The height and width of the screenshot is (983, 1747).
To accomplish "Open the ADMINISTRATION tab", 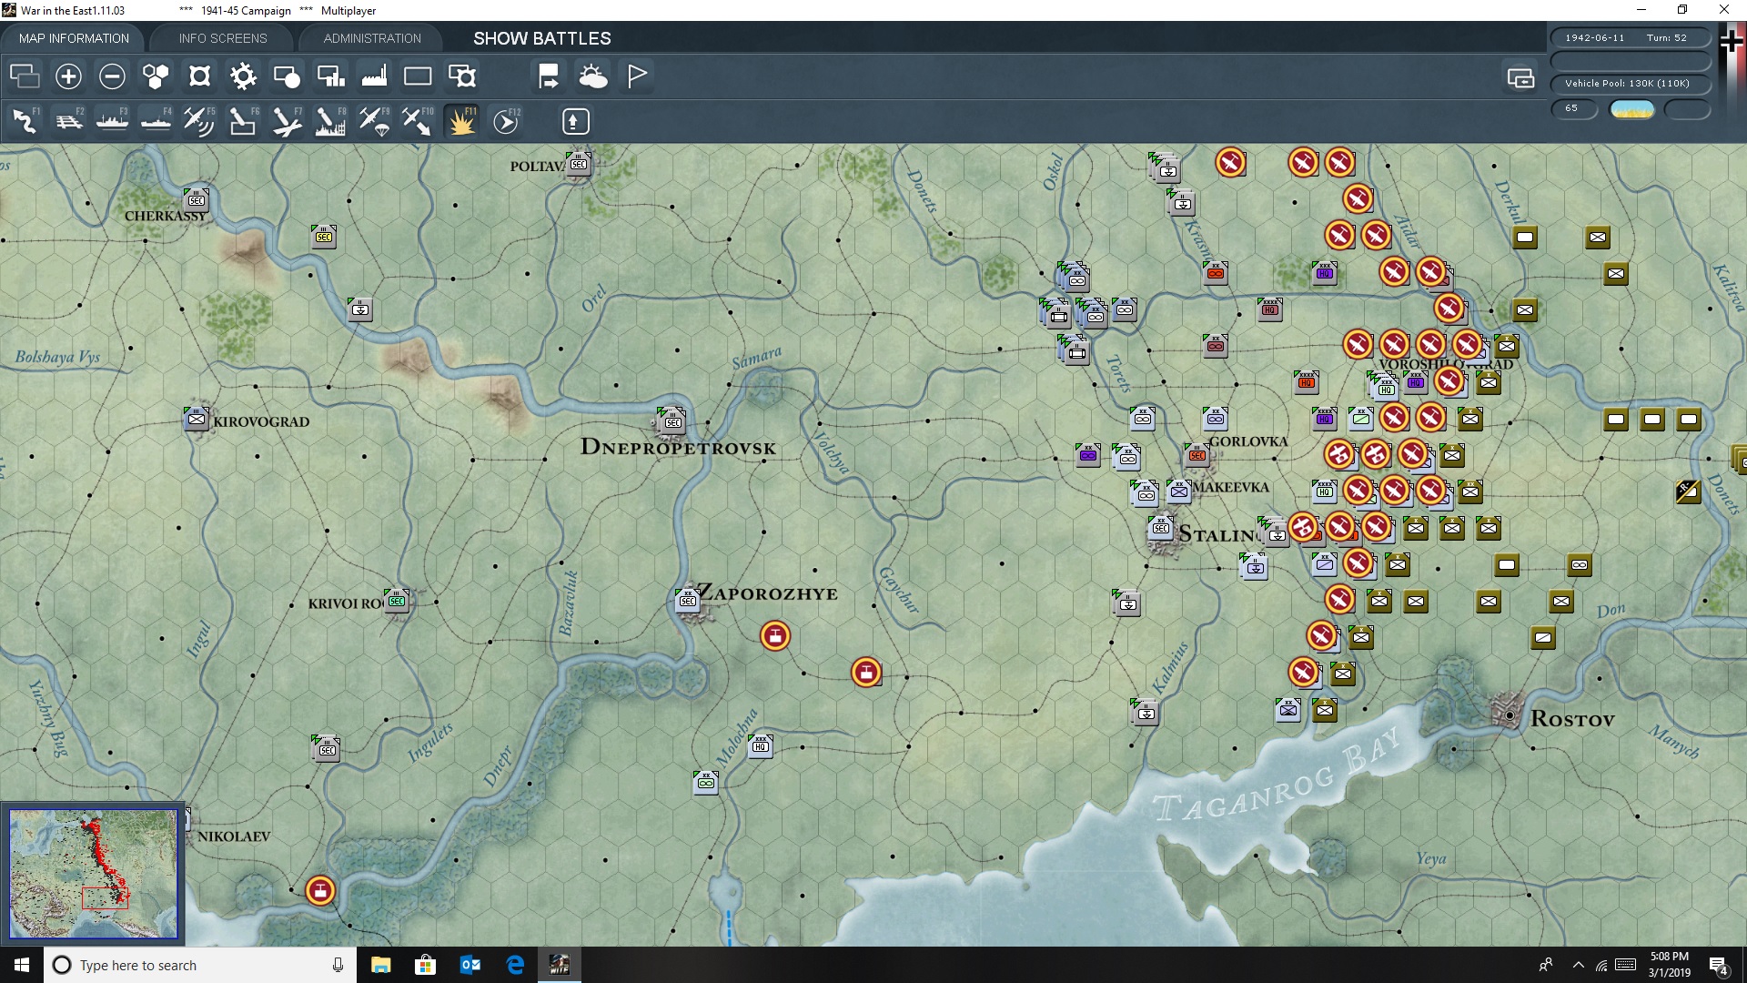I will pos(372,38).
